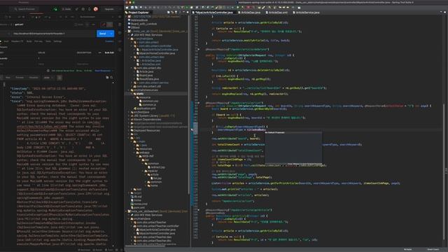Select AddressBook project in Project Explorer

pos(139,20)
